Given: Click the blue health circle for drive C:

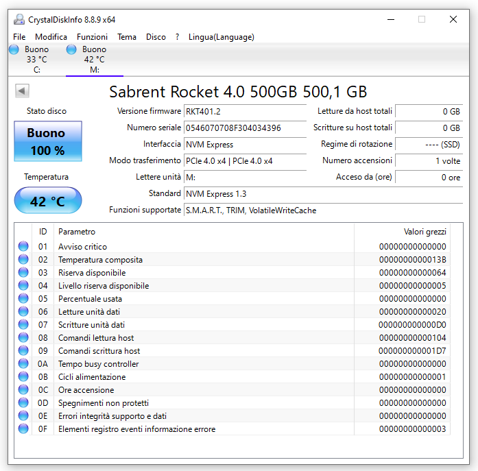Looking at the screenshot, I should pyautogui.click(x=14, y=49).
